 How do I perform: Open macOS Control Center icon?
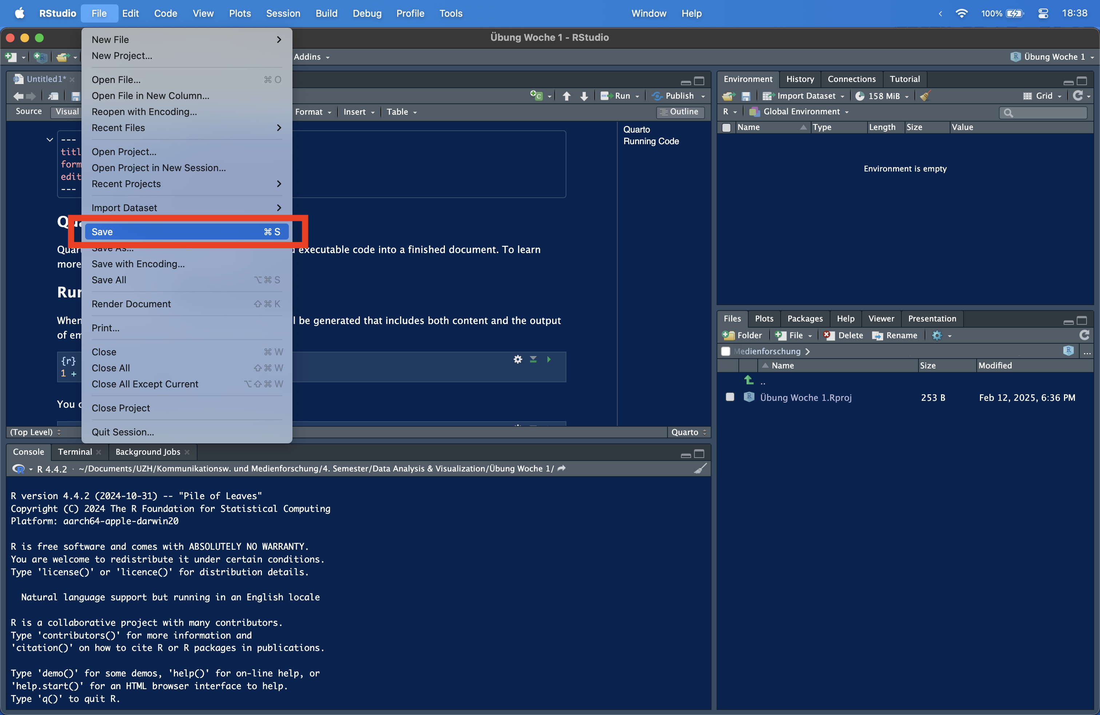tap(1043, 13)
